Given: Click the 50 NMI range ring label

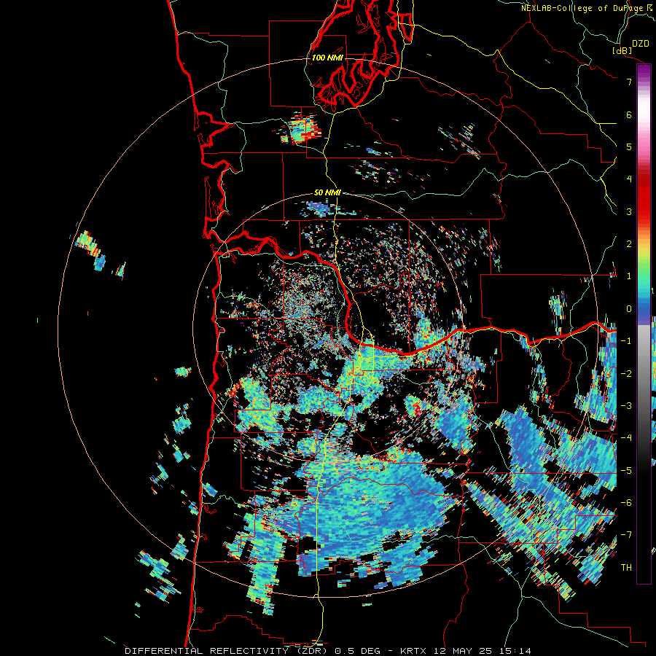Looking at the screenshot, I should point(327,192).
